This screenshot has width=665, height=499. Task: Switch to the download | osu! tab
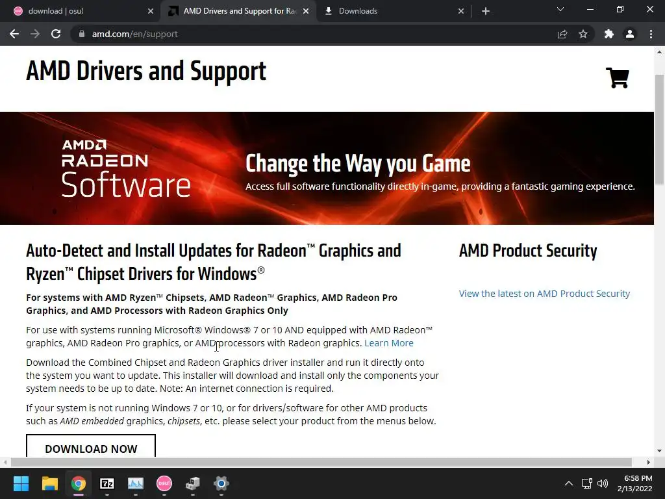click(x=81, y=11)
